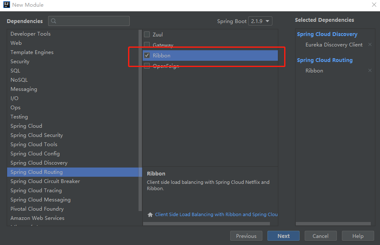Close the New Module dialog window
This screenshot has height=245, width=380.
tap(374, 5)
